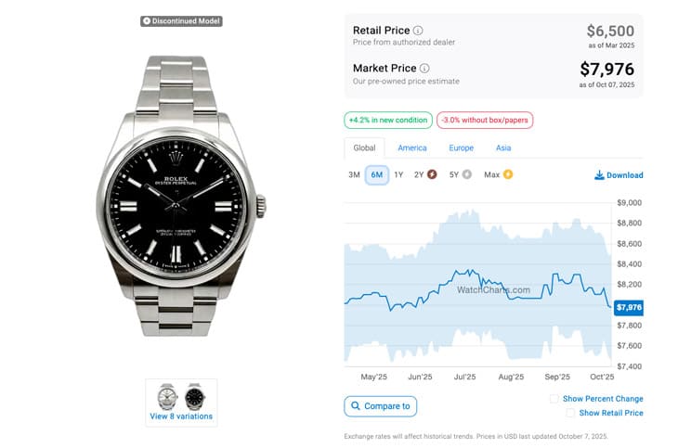Click the Retail Price info icon
678x448 pixels.
[x=418, y=31]
